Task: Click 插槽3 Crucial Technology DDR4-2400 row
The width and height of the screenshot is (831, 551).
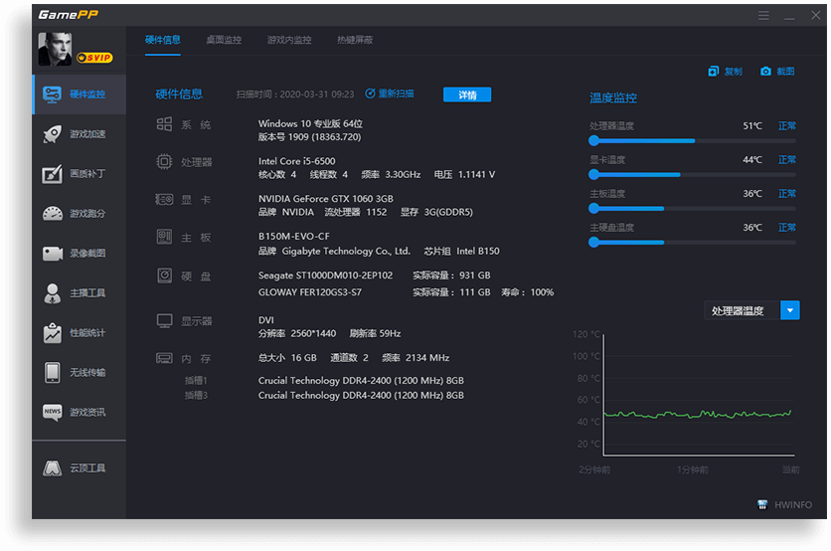Action: coord(324,395)
